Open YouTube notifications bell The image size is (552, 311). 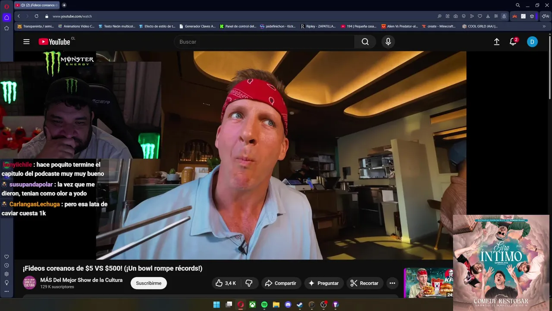pos(513,42)
